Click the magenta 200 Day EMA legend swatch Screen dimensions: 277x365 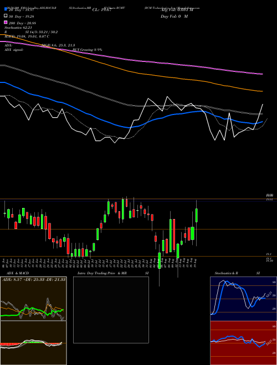click(x=6, y=23)
